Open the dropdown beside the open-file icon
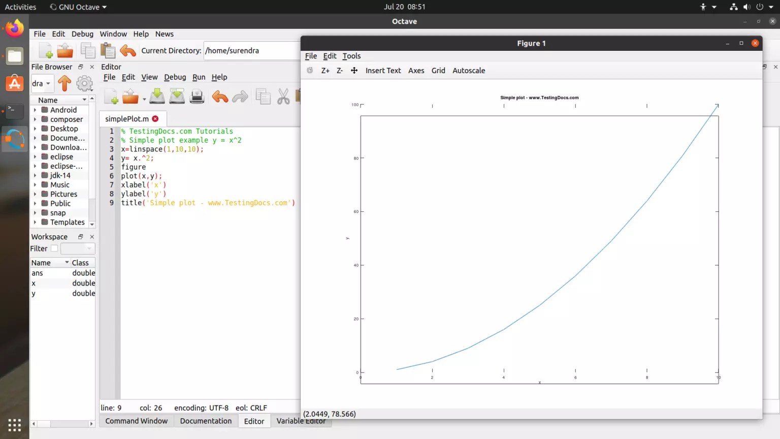The height and width of the screenshot is (439, 780). click(x=144, y=98)
